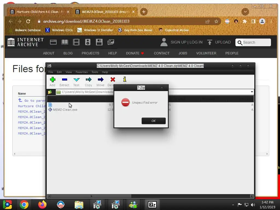Image resolution: width=280 pixels, height=210 pixels.
Task: Expand the 7-Zip address path dropdown
Action: click(x=252, y=92)
